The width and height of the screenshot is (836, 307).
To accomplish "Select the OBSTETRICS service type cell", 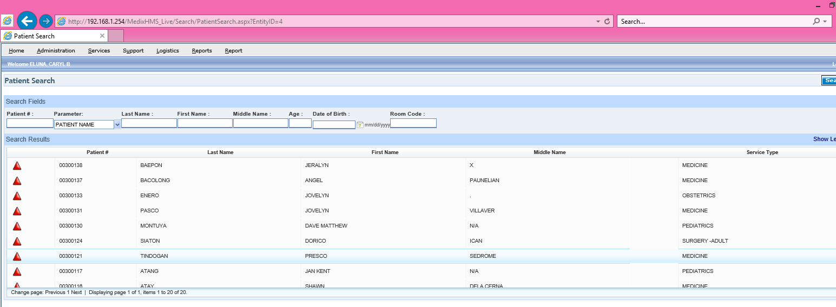I will coord(699,196).
